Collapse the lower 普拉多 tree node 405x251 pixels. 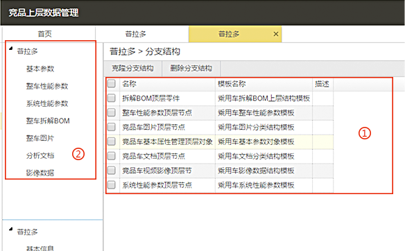[x=11, y=229]
